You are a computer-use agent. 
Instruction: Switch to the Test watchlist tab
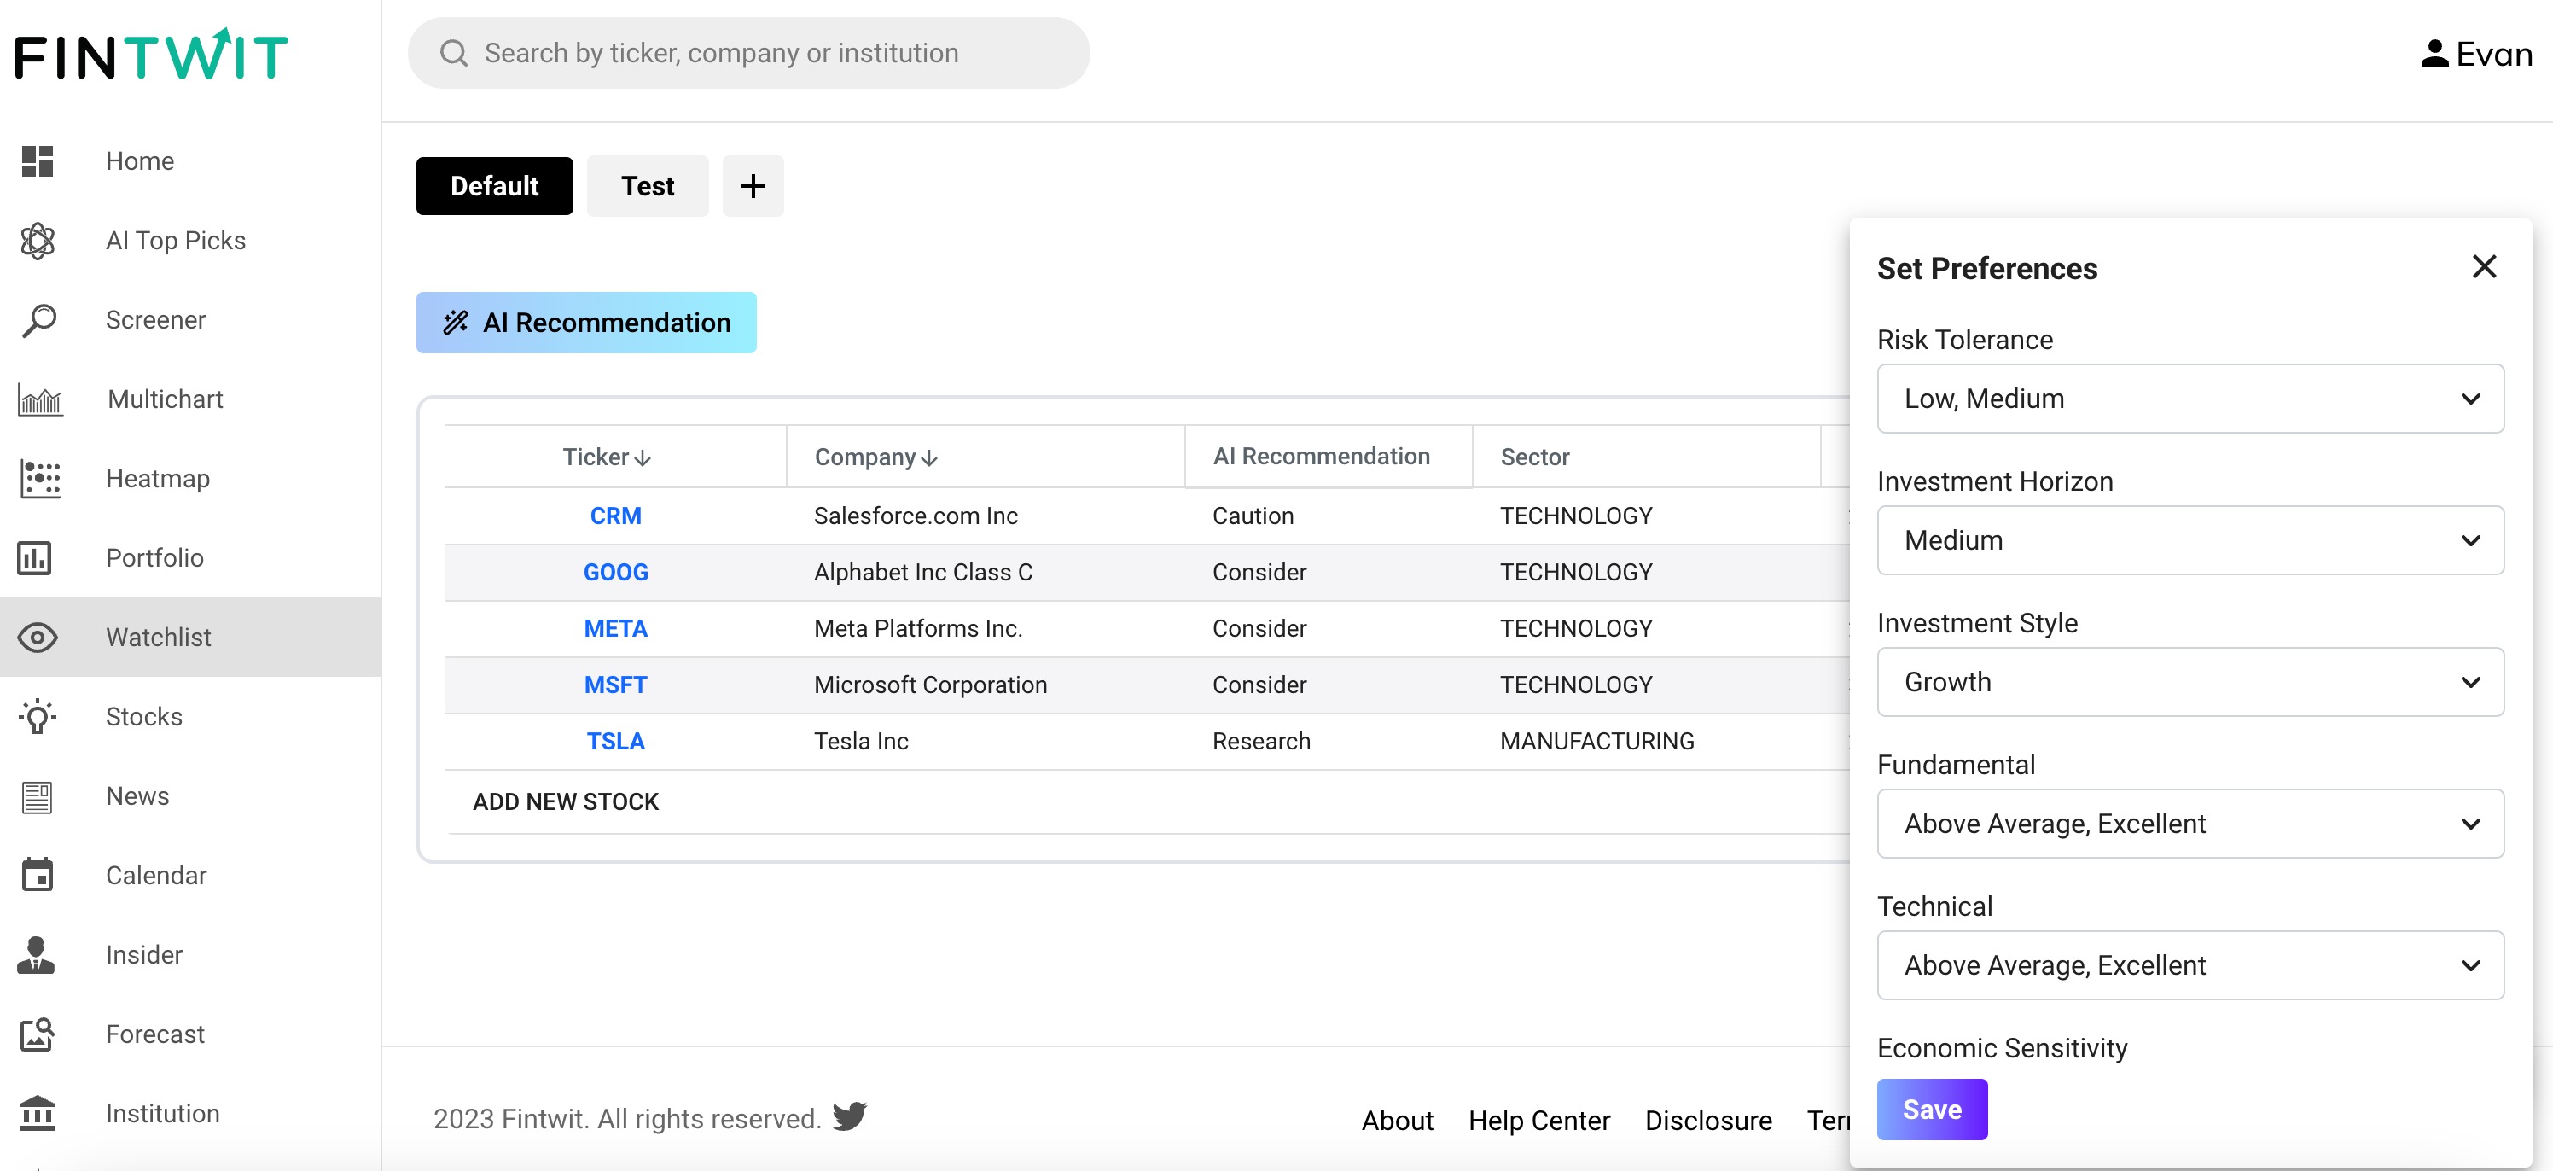647,186
